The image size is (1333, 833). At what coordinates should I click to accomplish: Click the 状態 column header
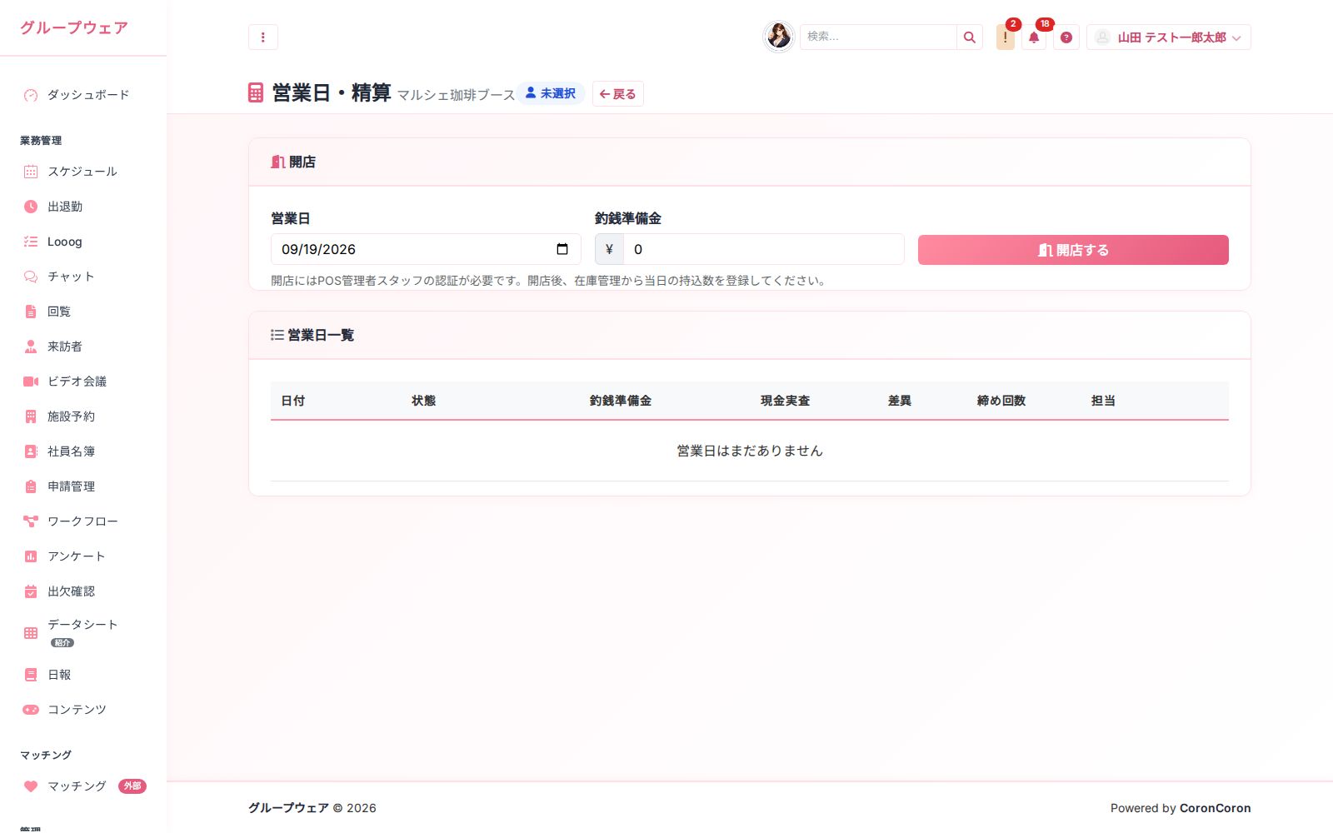pos(424,401)
